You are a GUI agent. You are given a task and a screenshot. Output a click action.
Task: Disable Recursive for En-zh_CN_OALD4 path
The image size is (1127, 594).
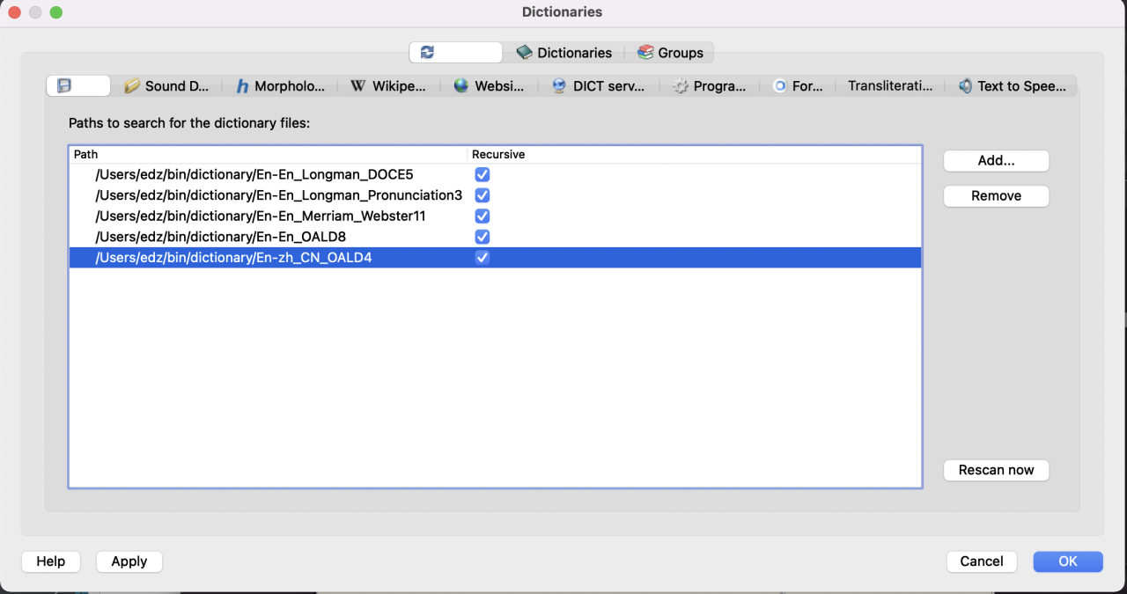click(482, 258)
